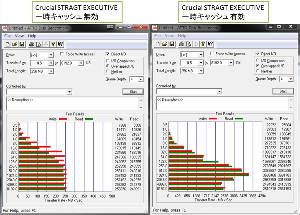Image resolution: width=300 pixels, height=215 pixels.
Task: Open Total Length 256 MB dropdown, right window
Action: tap(201, 71)
